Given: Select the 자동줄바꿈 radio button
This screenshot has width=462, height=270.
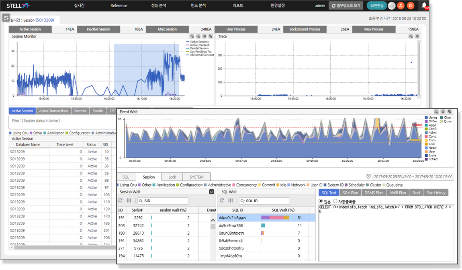Looking at the screenshot, I should pos(335,201).
